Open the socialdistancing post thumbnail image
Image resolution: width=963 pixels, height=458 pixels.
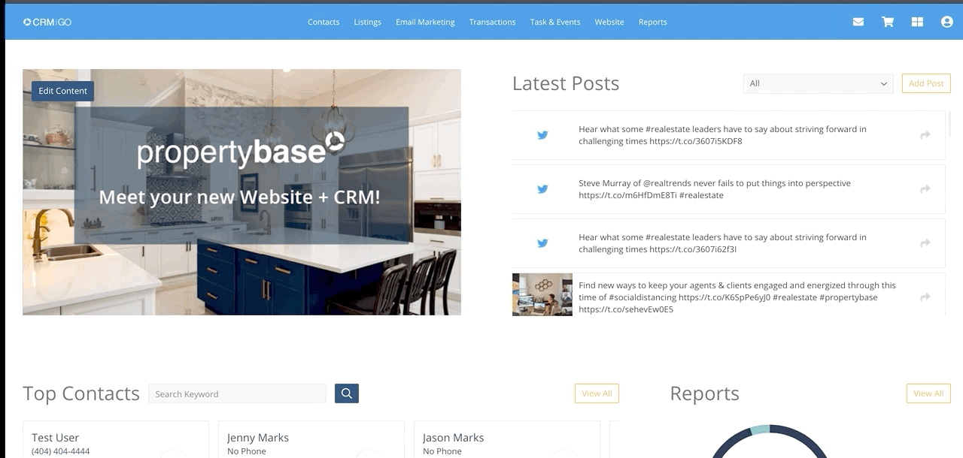point(542,294)
